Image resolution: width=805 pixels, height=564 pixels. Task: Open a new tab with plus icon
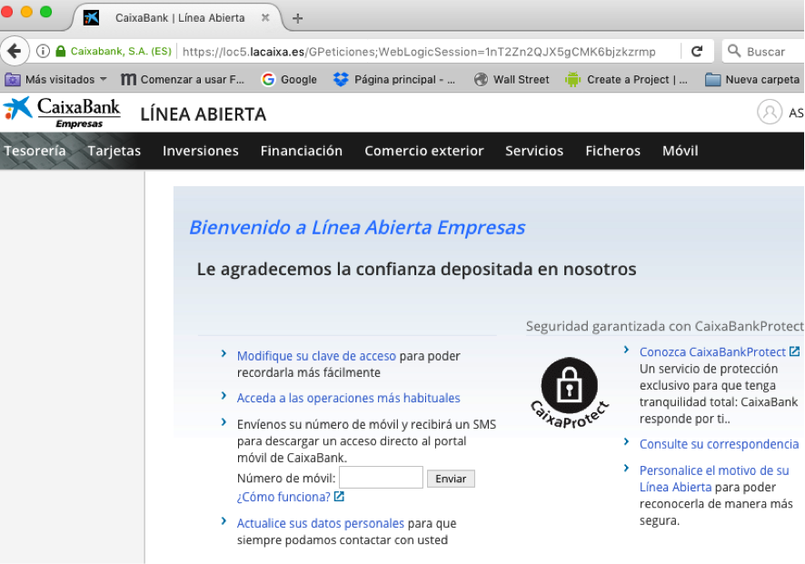tap(297, 19)
